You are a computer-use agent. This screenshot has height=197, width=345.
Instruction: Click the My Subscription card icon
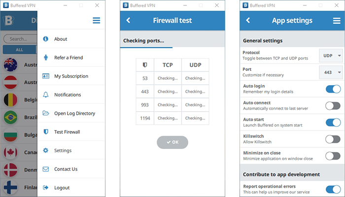45,76
